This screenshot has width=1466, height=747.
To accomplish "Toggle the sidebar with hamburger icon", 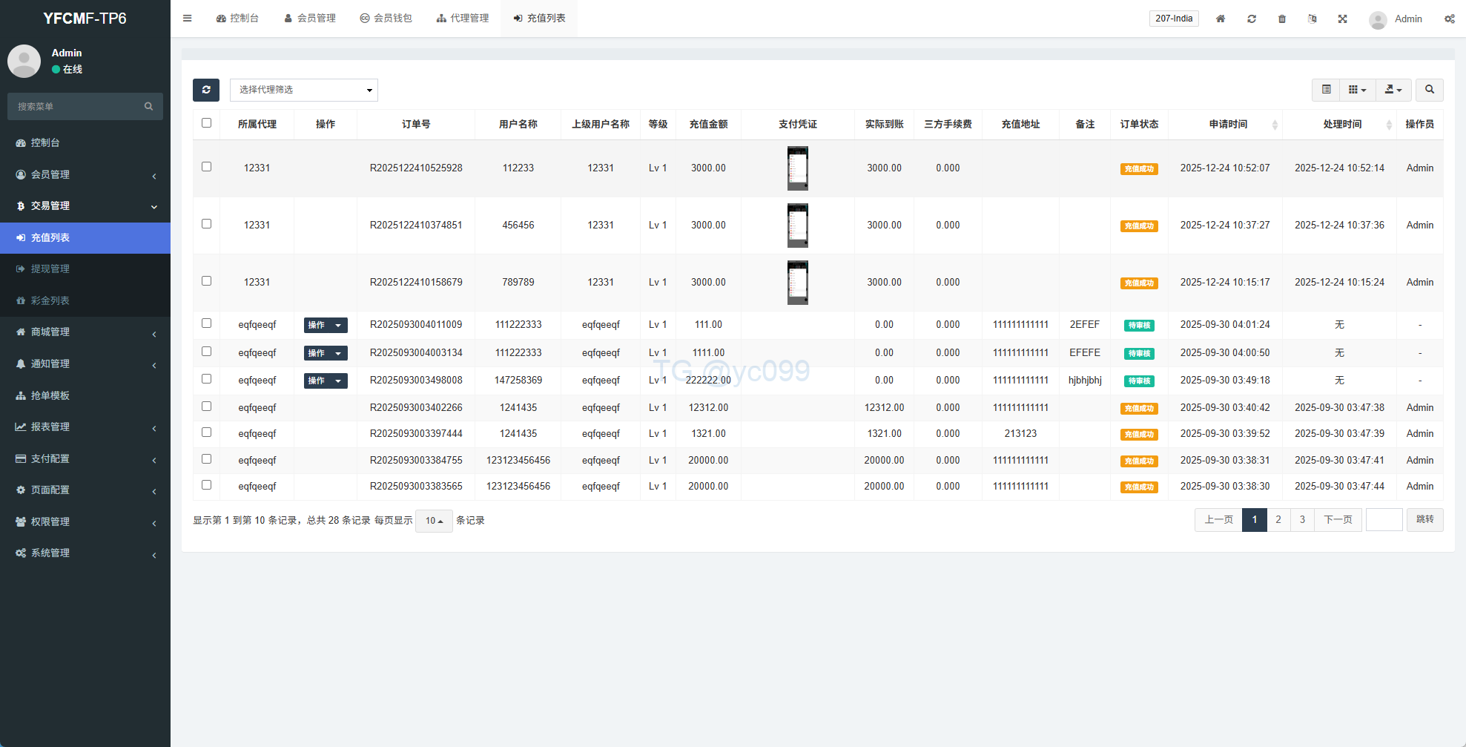I will (x=188, y=19).
